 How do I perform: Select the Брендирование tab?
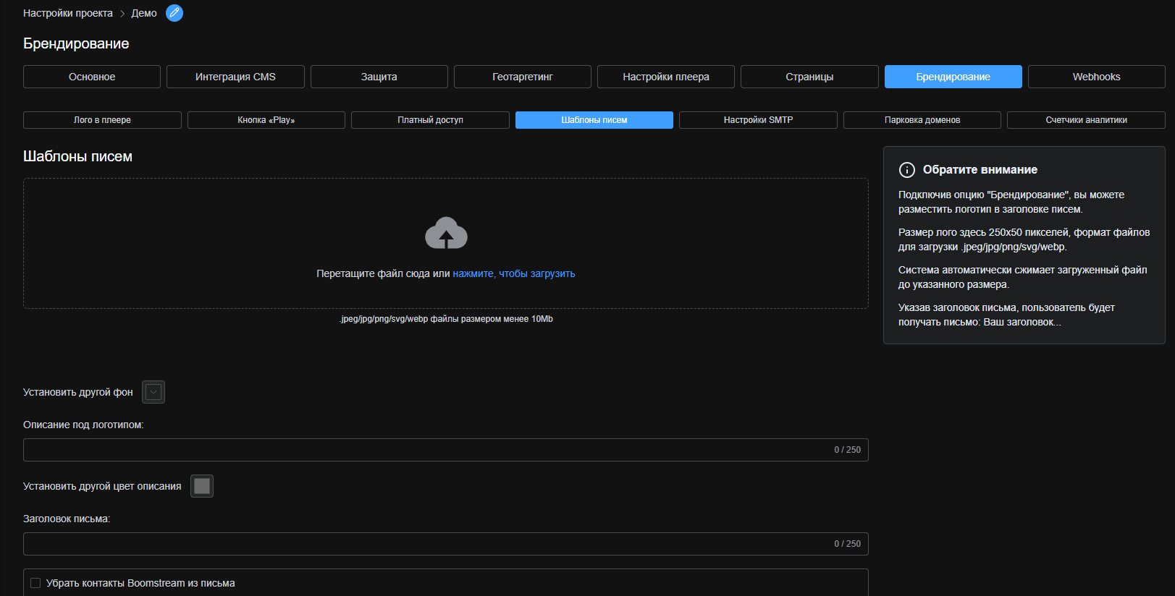tap(953, 77)
